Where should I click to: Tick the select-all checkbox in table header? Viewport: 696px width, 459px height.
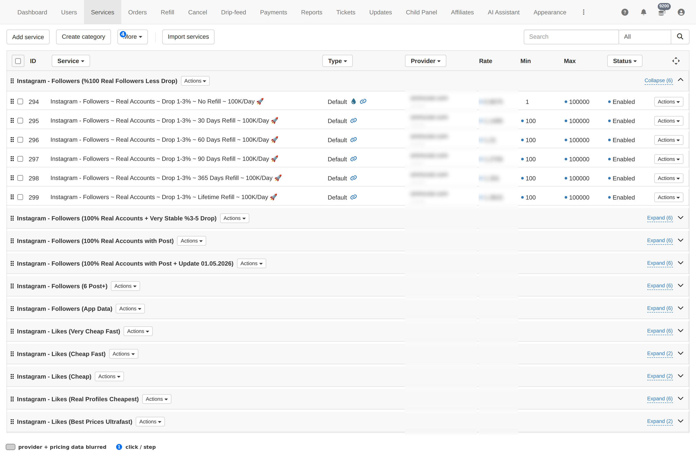click(18, 61)
